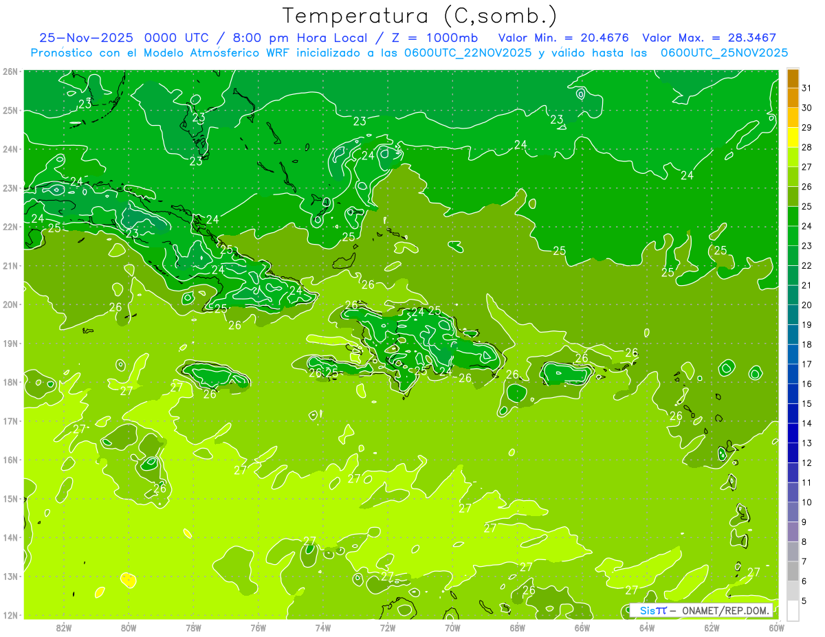
Task: Select the "Z = 1000mb" level text
Action: tap(433, 38)
